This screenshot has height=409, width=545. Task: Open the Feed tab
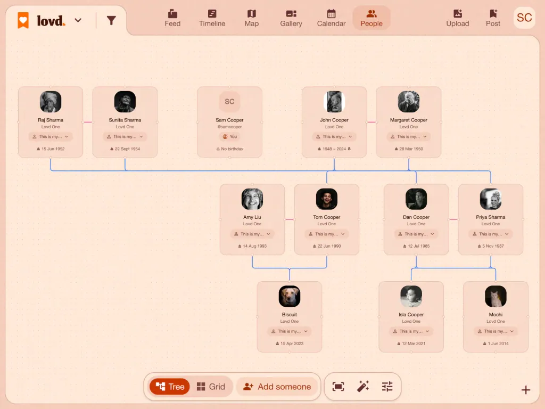[172, 19]
